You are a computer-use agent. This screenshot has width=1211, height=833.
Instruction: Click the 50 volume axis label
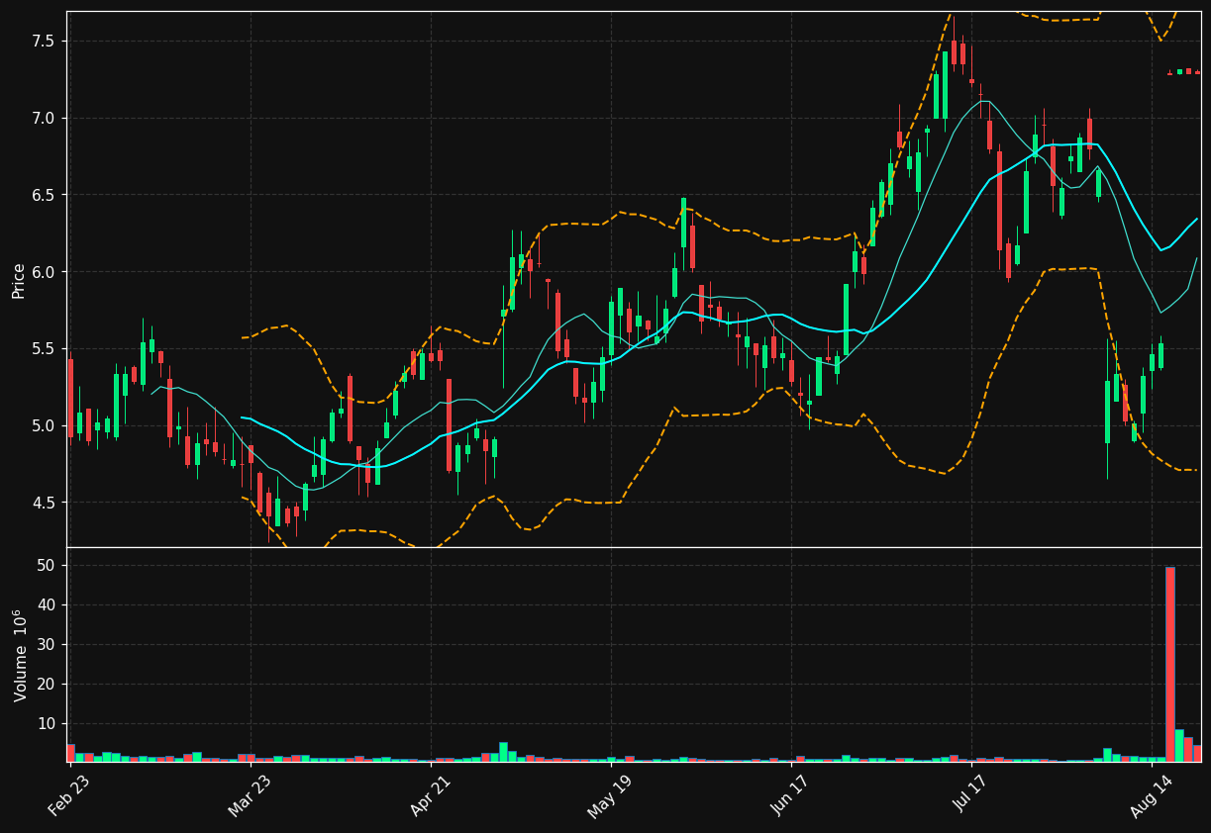click(46, 566)
